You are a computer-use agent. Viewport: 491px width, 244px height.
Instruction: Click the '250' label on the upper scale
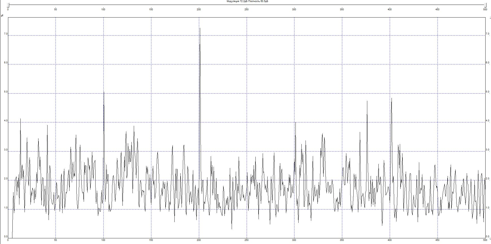(x=246, y=10)
